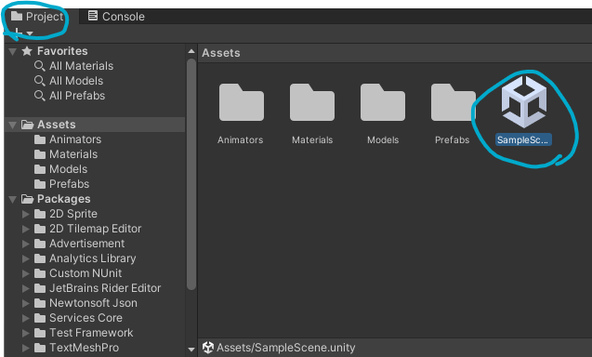The image size is (592, 357).
Task: Open the create asset plus dropdown
Action: pyautogui.click(x=23, y=33)
